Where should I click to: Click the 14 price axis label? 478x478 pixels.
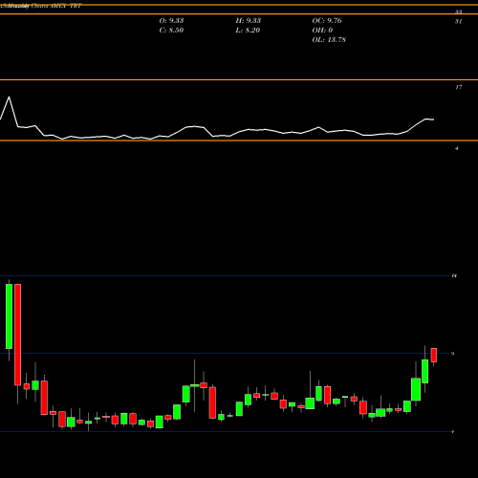[x=454, y=275]
